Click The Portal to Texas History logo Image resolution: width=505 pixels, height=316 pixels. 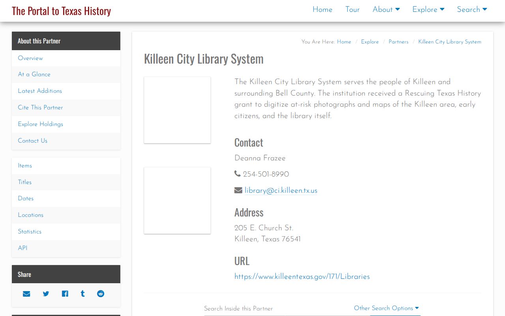click(x=61, y=11)
